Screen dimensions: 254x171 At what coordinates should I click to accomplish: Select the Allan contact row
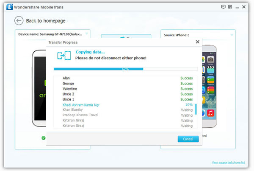coord(126,78)
